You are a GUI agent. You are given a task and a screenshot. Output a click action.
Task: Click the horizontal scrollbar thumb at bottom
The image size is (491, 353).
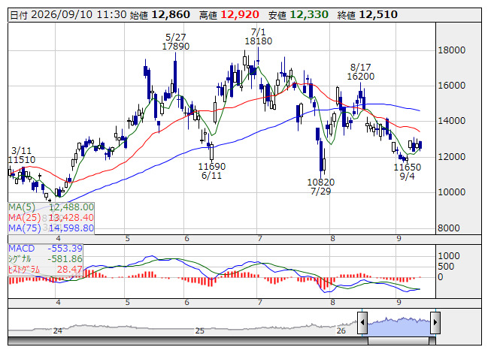tap(399, 341)
